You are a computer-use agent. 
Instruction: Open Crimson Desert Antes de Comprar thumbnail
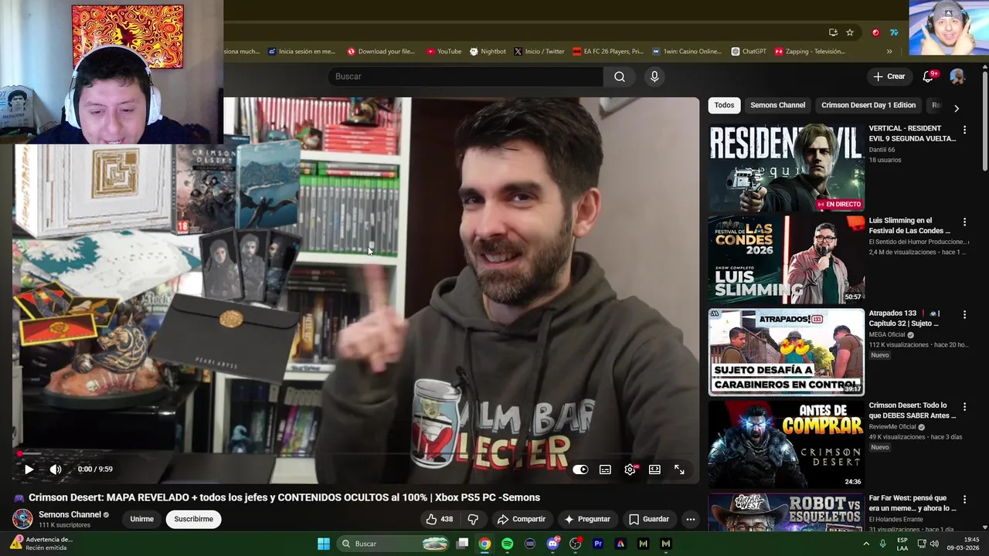(x=787, y=445)
